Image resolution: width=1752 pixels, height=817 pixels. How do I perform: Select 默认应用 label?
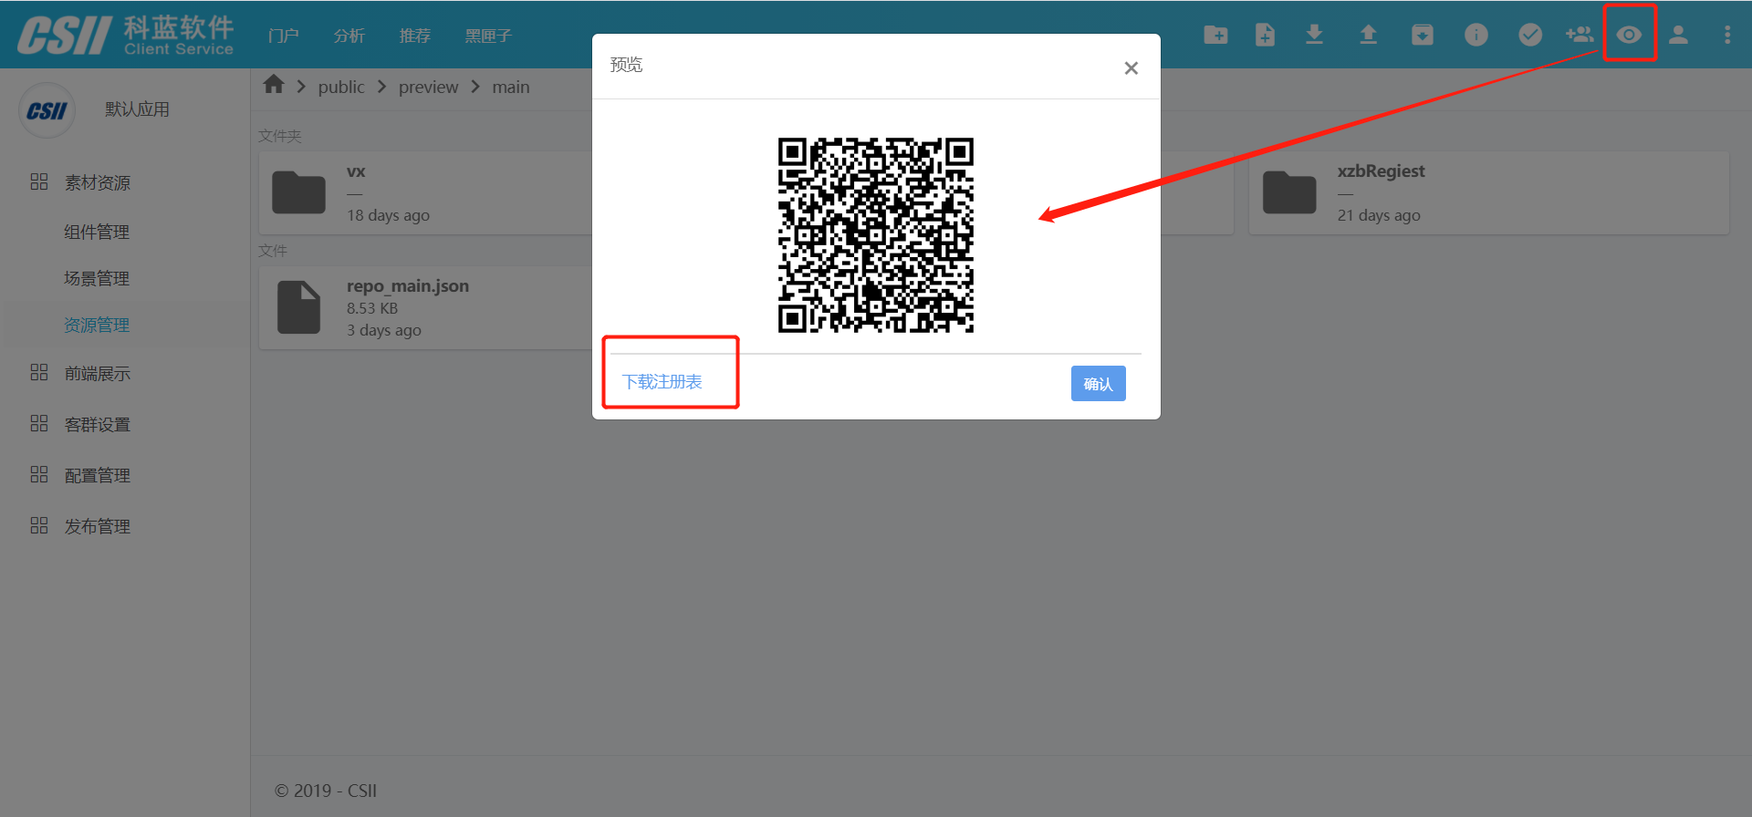137,109
